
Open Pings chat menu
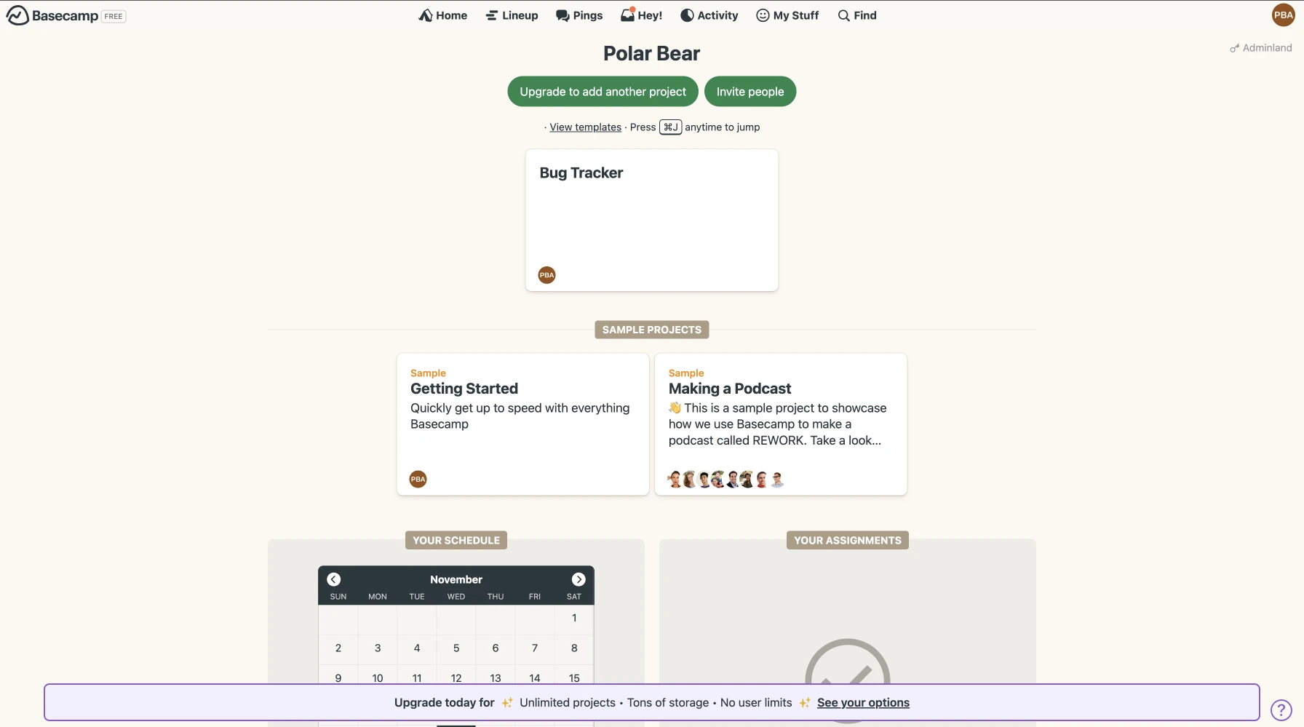pos(579,15)
